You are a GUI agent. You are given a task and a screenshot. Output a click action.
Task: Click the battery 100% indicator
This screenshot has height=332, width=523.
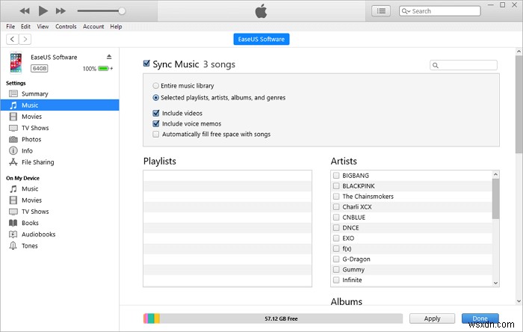[98, 68]
